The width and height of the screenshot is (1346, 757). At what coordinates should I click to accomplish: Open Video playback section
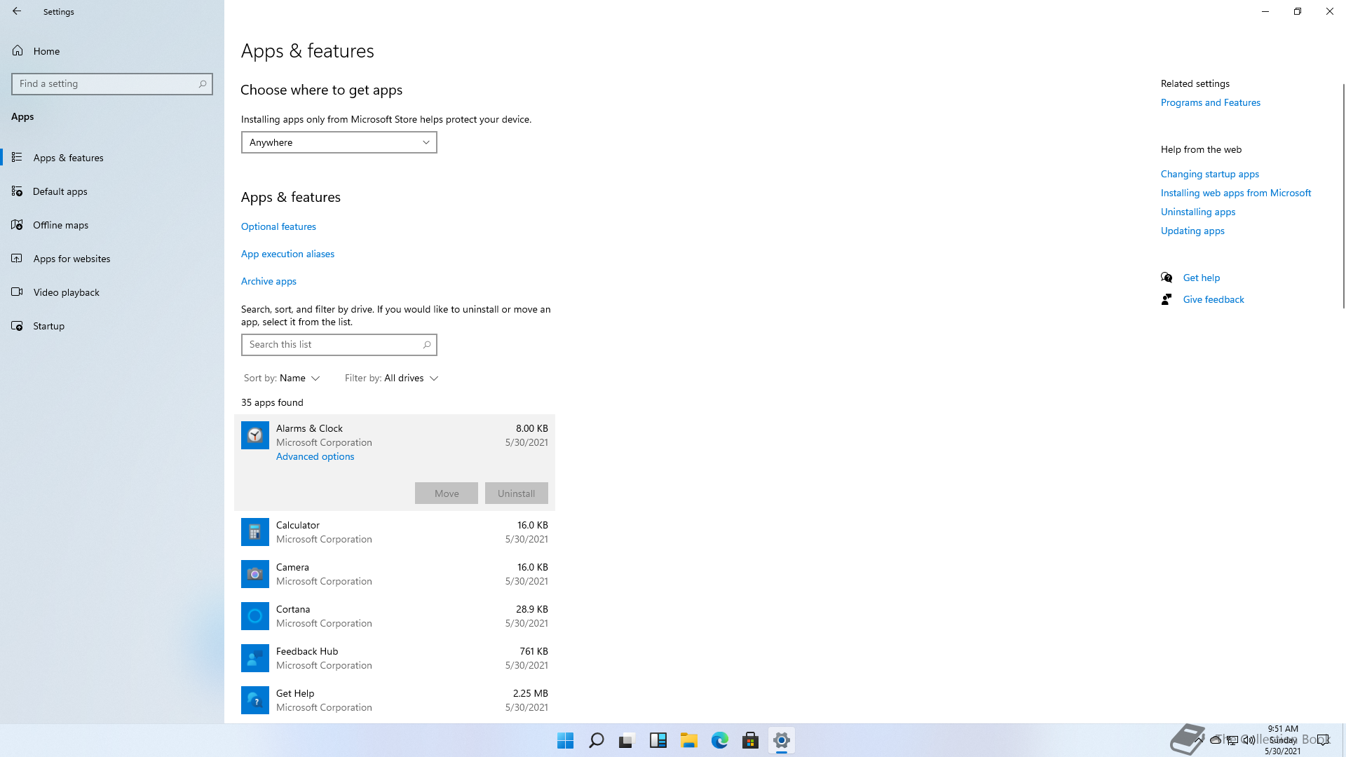tap(112, 292)
